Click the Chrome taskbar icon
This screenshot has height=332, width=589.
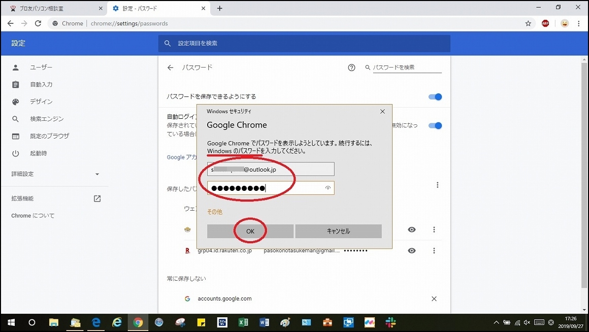(138, 323)
